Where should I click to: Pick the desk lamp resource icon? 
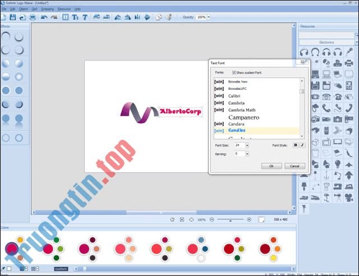tap(337, 175)
